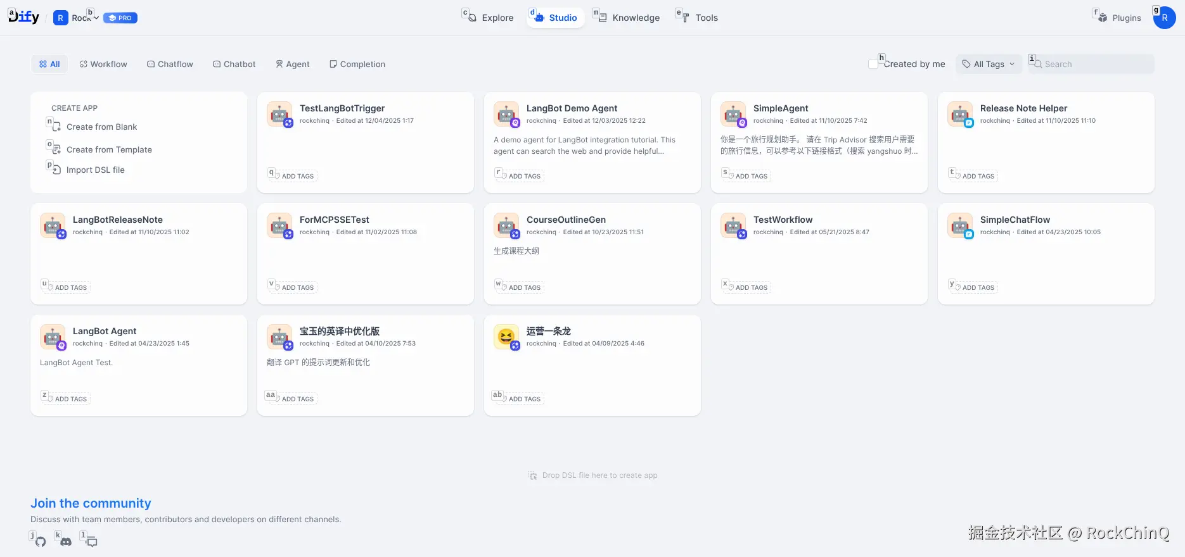The height and width of the screenshot is (557, 1185).
Task: Click the ForMCPSSETest title text
Action: [334, 220]
